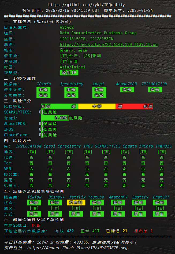
Task: Click the green 极低 risk level segment
Action: (x=46, y=106)
